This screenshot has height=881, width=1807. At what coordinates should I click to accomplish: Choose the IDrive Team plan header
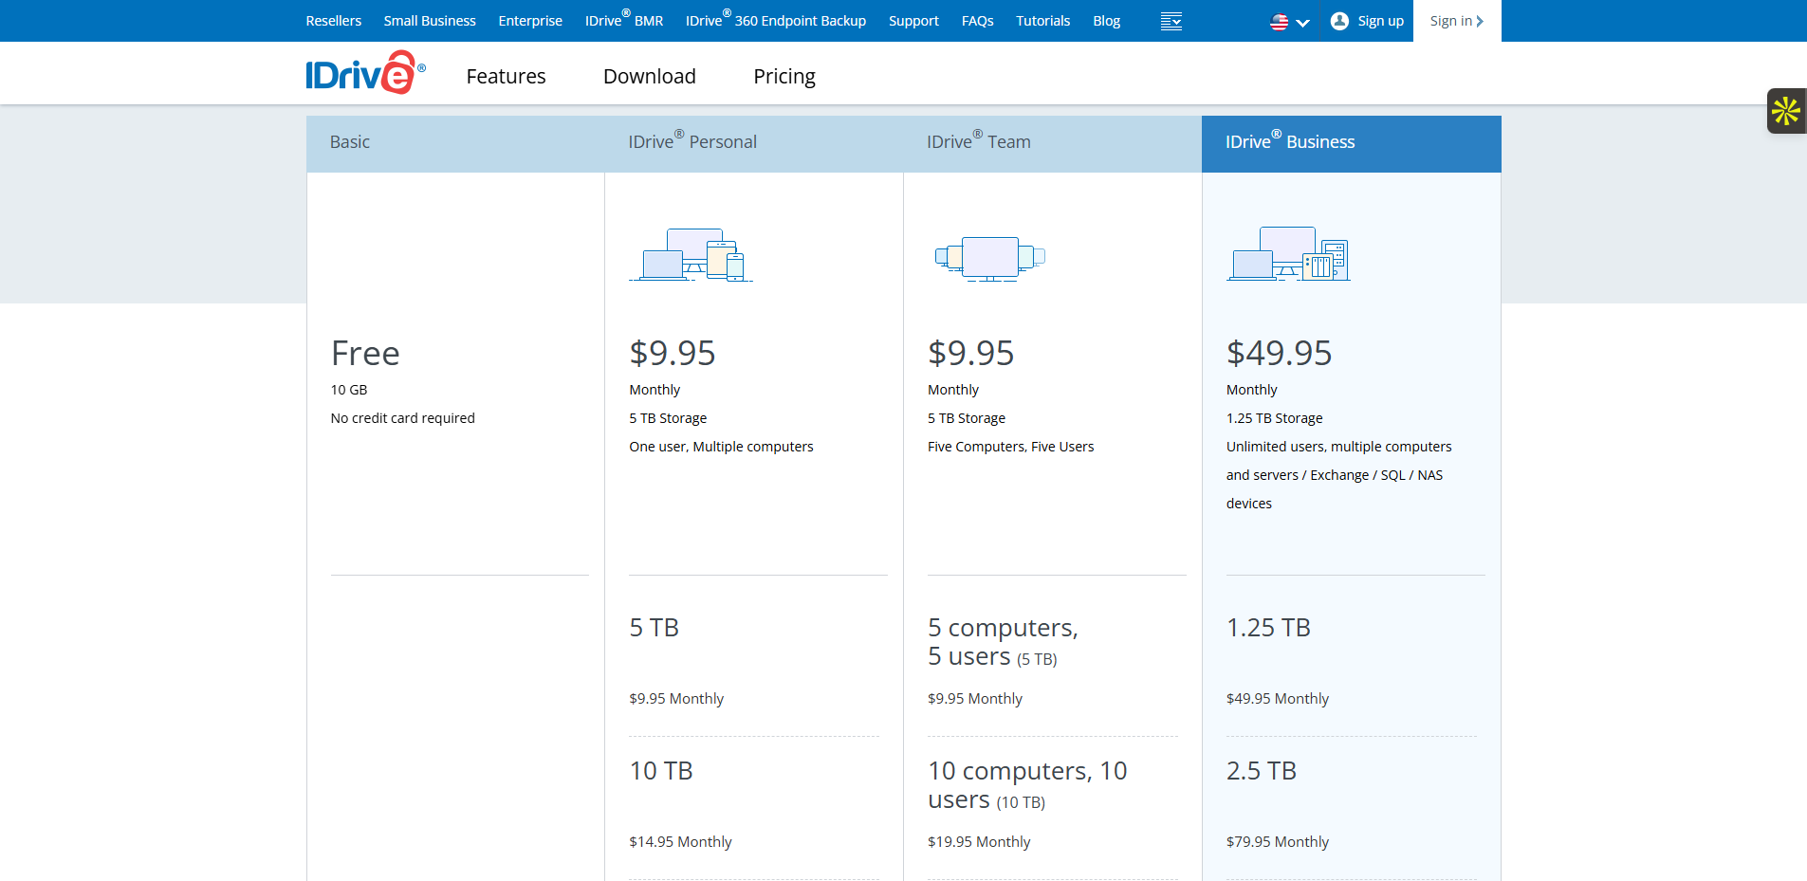(978, 142)
